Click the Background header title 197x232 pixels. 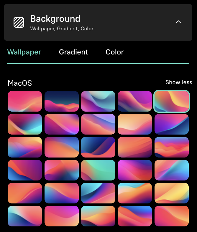tap(55, 19)
